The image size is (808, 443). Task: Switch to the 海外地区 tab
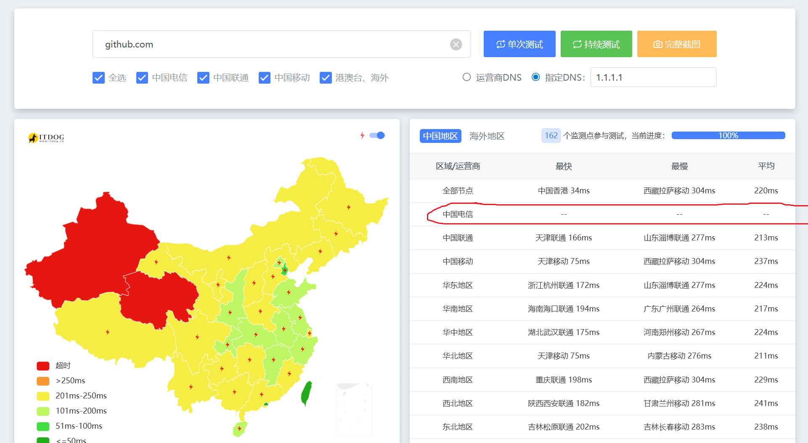487,136
